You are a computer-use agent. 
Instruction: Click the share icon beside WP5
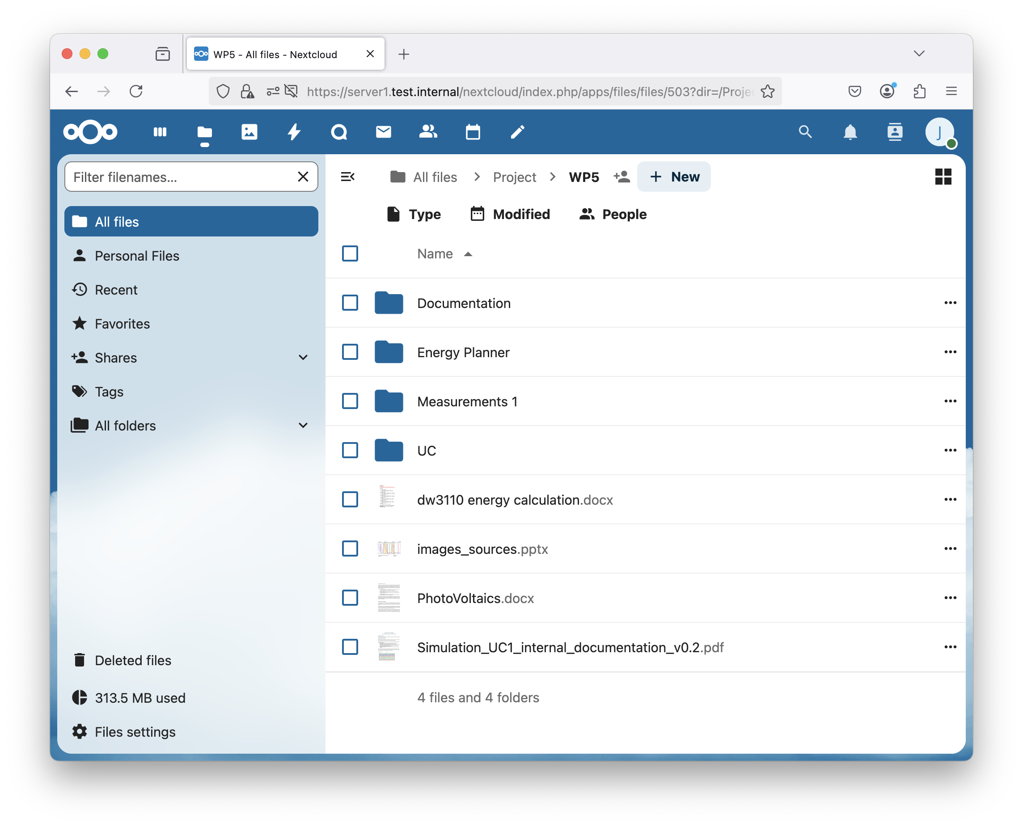pos(621,177)
